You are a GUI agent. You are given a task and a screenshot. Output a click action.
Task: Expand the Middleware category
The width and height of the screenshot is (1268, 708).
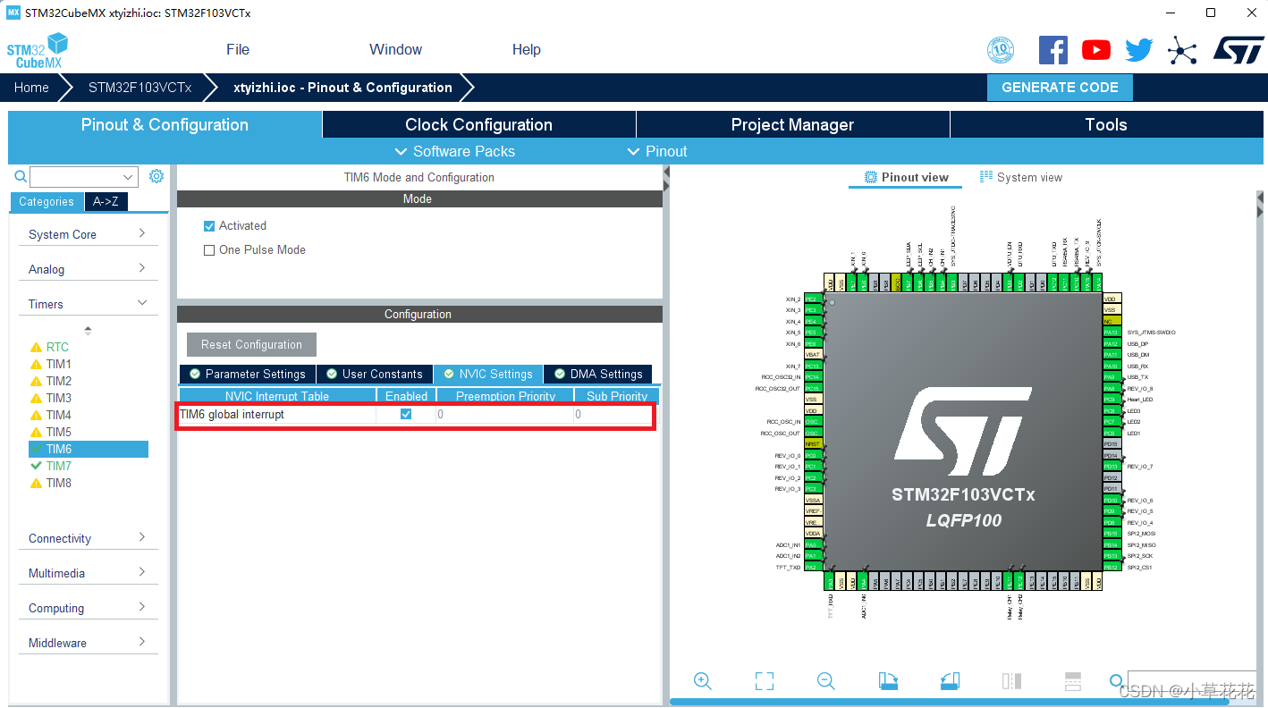[88, 643]
